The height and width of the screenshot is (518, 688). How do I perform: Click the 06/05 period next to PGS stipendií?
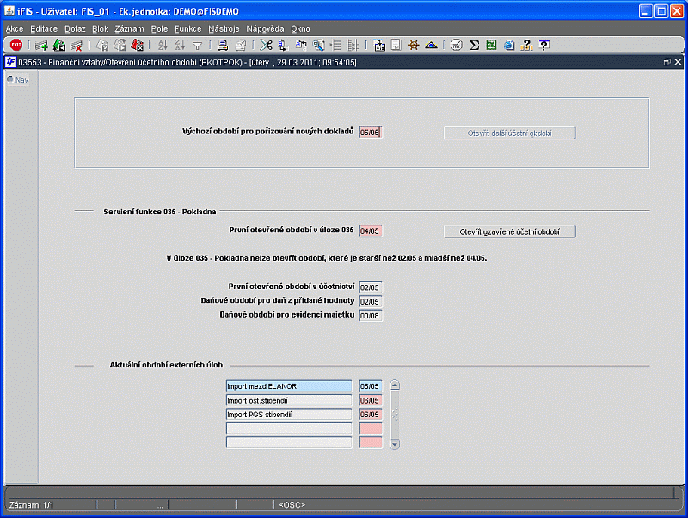371,415
